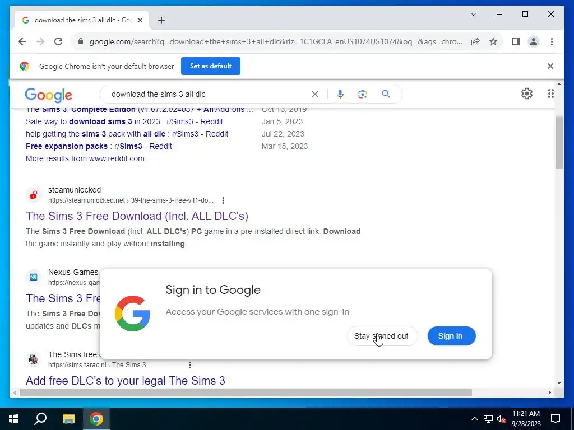Click 'The Sims 3: Complete Edition' Reddit link
The width and height of the screenshot is (574, 430).
pyautogui.click(x=139, y=109)
